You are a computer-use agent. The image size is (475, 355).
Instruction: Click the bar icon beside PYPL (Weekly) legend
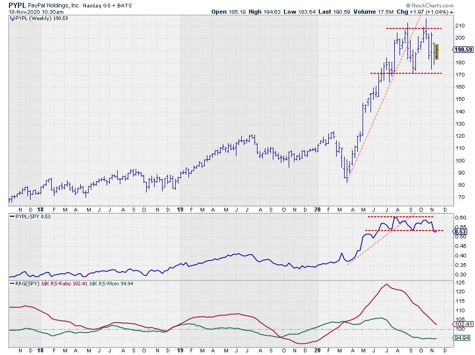(12, 17)
